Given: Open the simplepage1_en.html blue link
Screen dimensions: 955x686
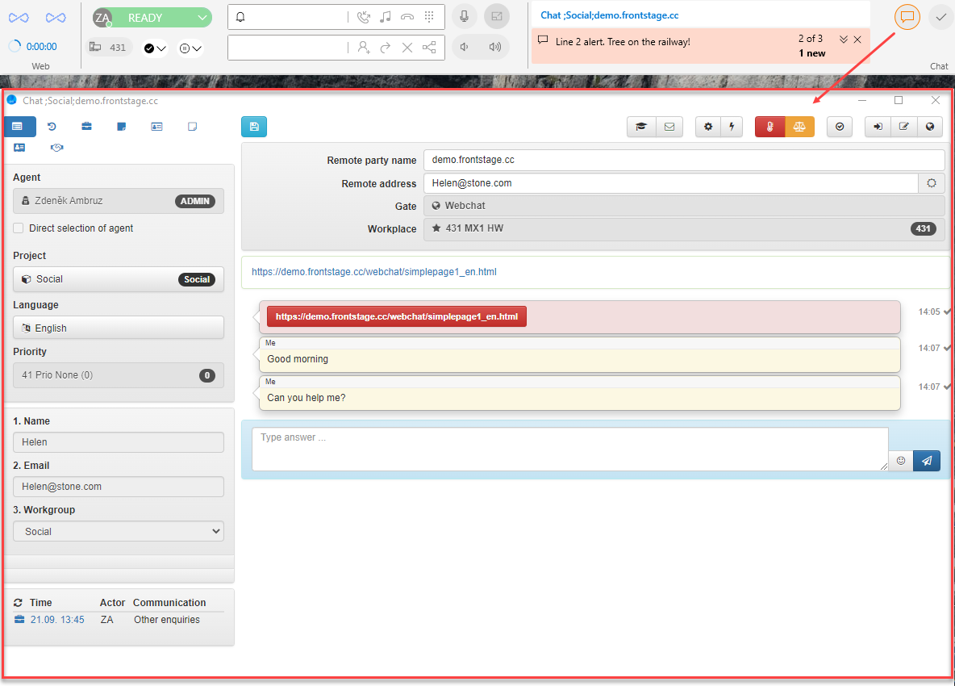Looking at the screenshot, I should [x=374, y=272].
